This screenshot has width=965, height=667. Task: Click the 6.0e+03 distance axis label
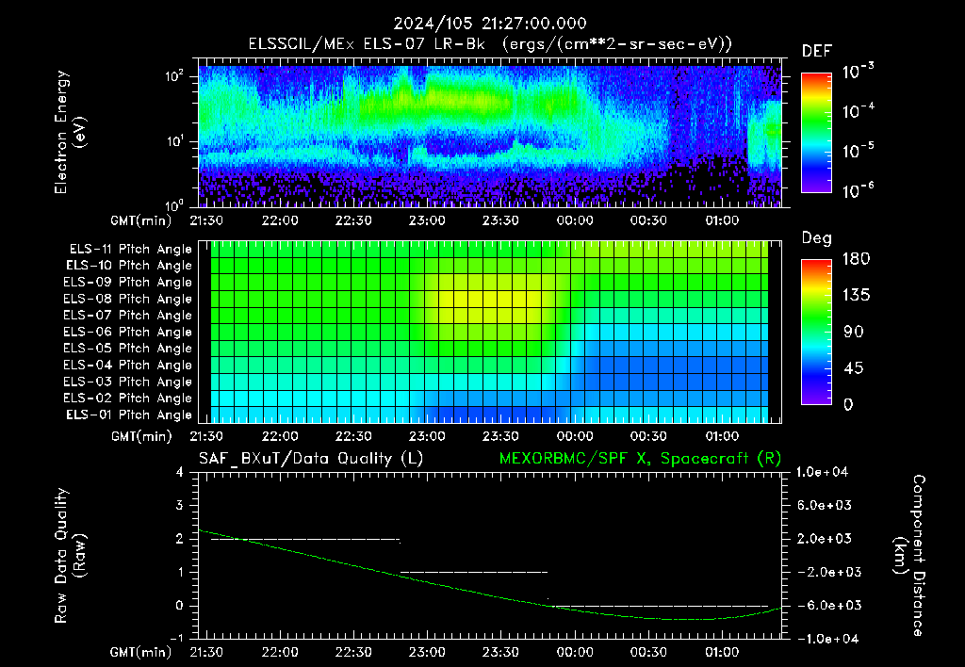click(x=825, y=505)
